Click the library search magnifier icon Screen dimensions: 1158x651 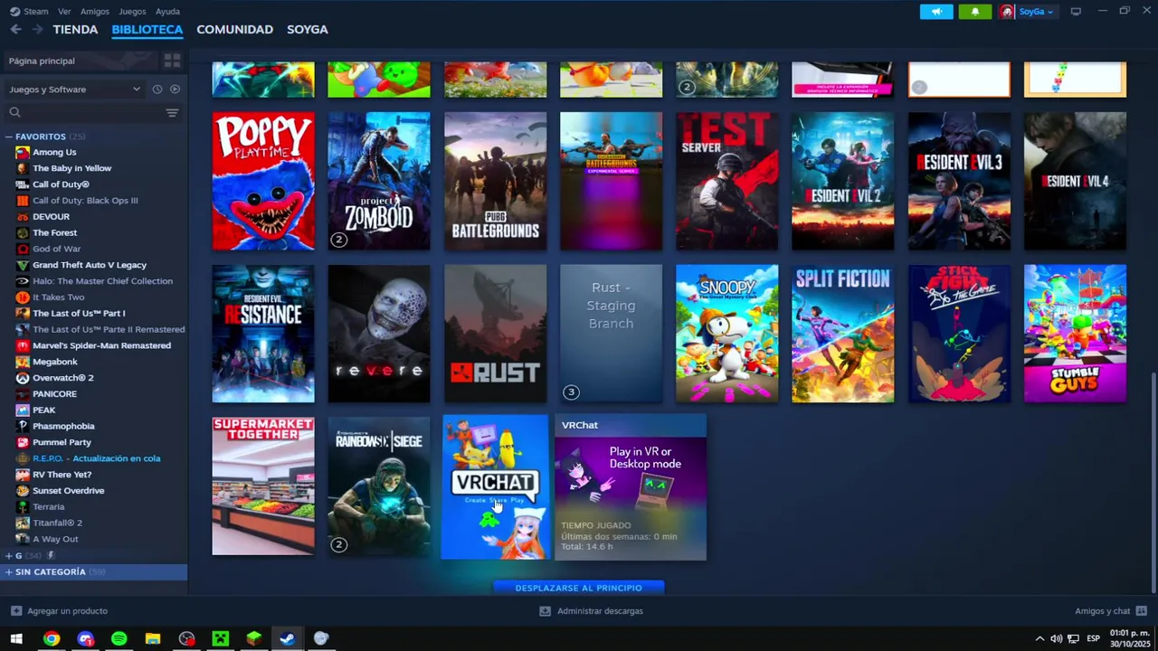(x=14, y=112)
